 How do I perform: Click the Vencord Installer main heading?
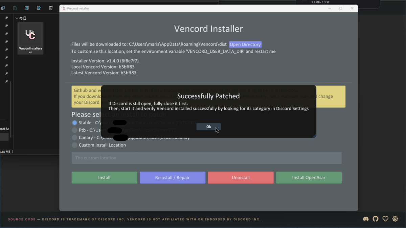pos(208,29)
